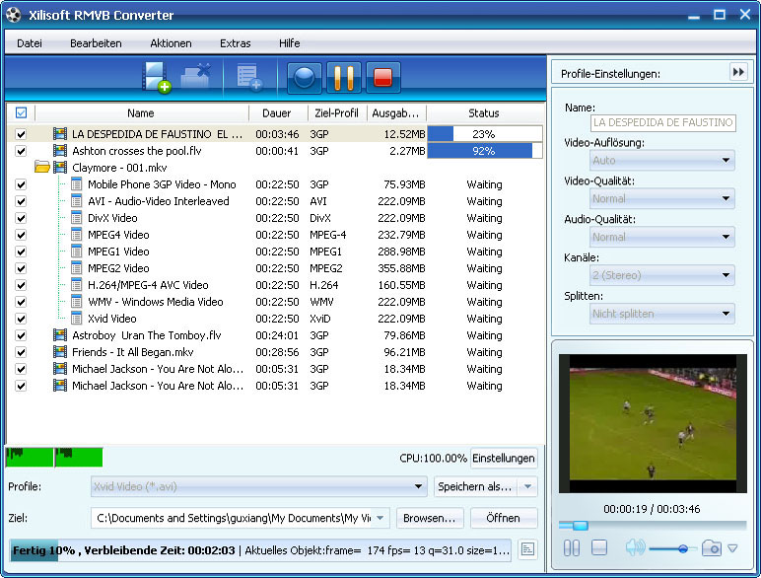Click film icon beside Claymore - 001.mkv
761x578 pixels.
tap(60, 168)
